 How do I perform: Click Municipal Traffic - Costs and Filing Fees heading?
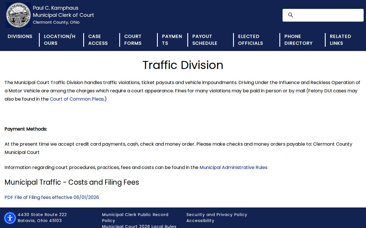(x=72, y=182)
